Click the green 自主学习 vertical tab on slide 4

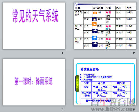(x=77, y=83)
